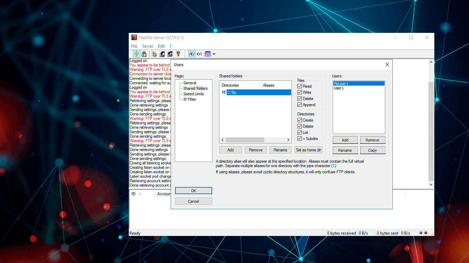
Task: Open the Users dialog toolbar icon
Action: (x=162, y=54)
